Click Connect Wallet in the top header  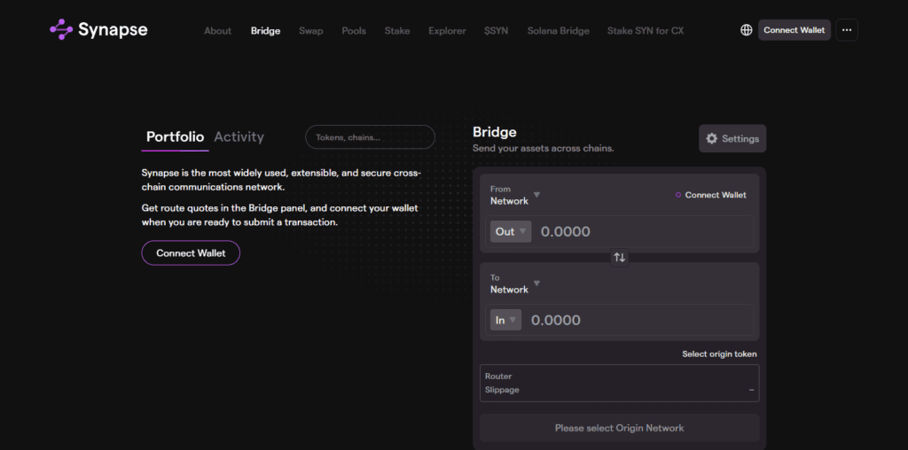click(x=794, y=30)
